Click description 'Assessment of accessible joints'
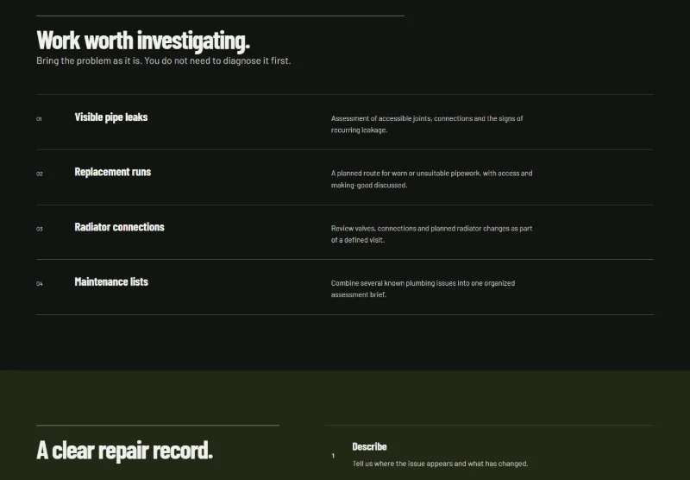Screen dimensions: 690x480 pyautogui.click(x=427, y=124)
